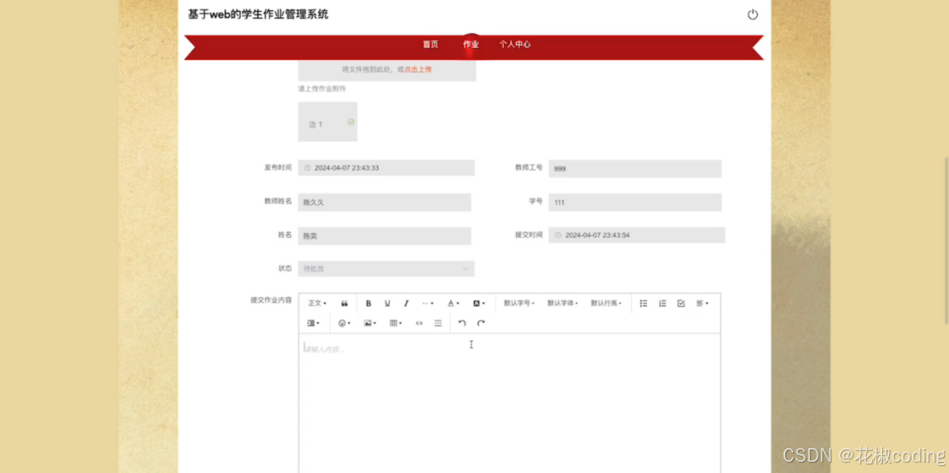
Task: Open the insert image dropdown
Action: 369,324
